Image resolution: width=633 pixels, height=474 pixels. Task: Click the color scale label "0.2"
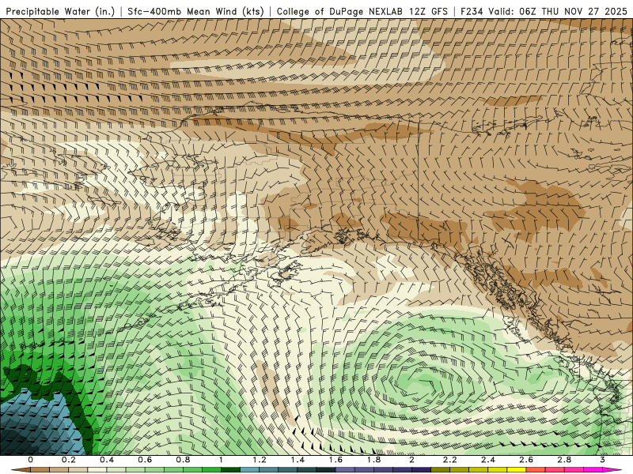[69, 460]
